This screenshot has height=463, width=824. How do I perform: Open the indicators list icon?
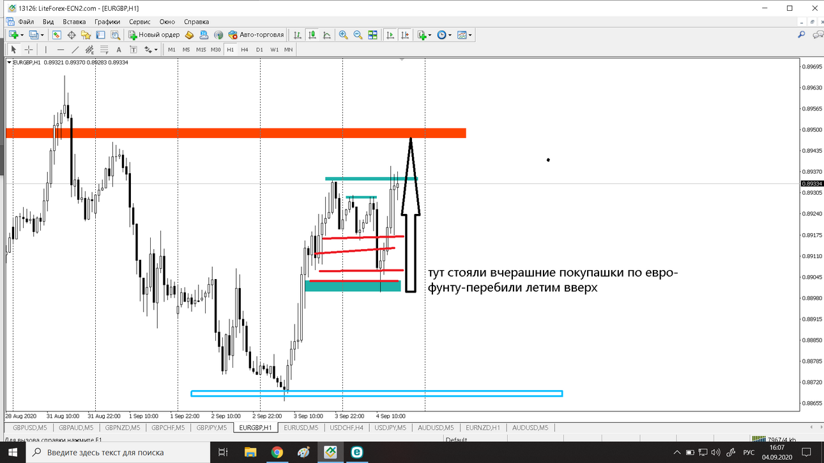pyautogui.click(x=422, y=35)
